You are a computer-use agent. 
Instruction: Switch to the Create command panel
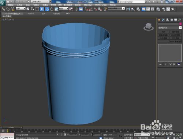[x=159, y=20]
